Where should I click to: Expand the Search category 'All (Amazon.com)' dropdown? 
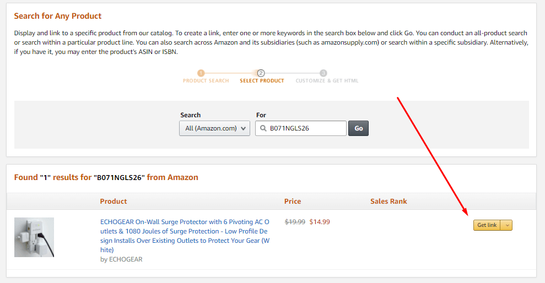214,128
